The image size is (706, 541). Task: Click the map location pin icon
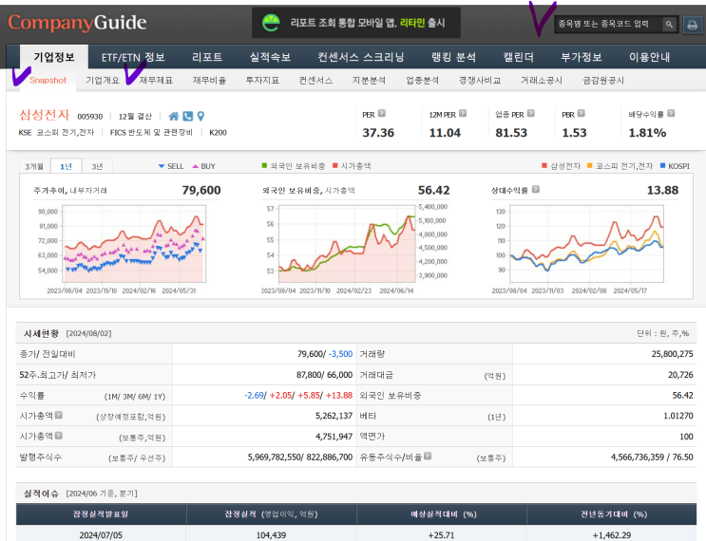click(200, 117)
